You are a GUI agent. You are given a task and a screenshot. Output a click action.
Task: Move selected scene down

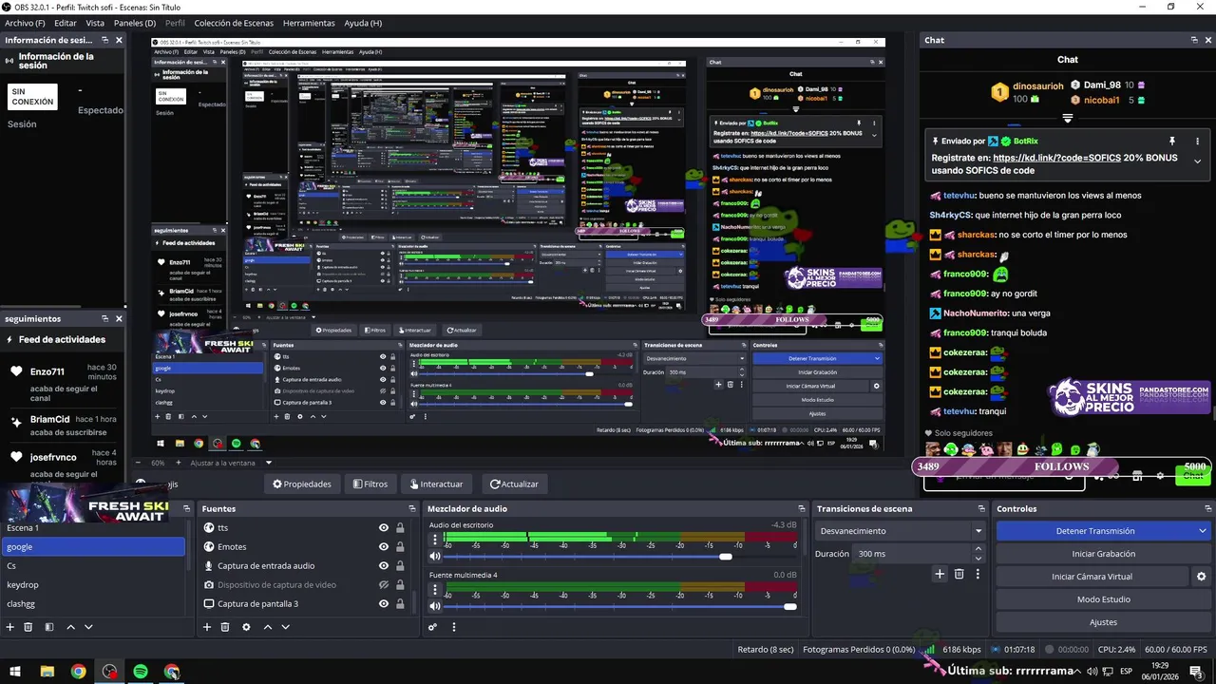[88, 627]
